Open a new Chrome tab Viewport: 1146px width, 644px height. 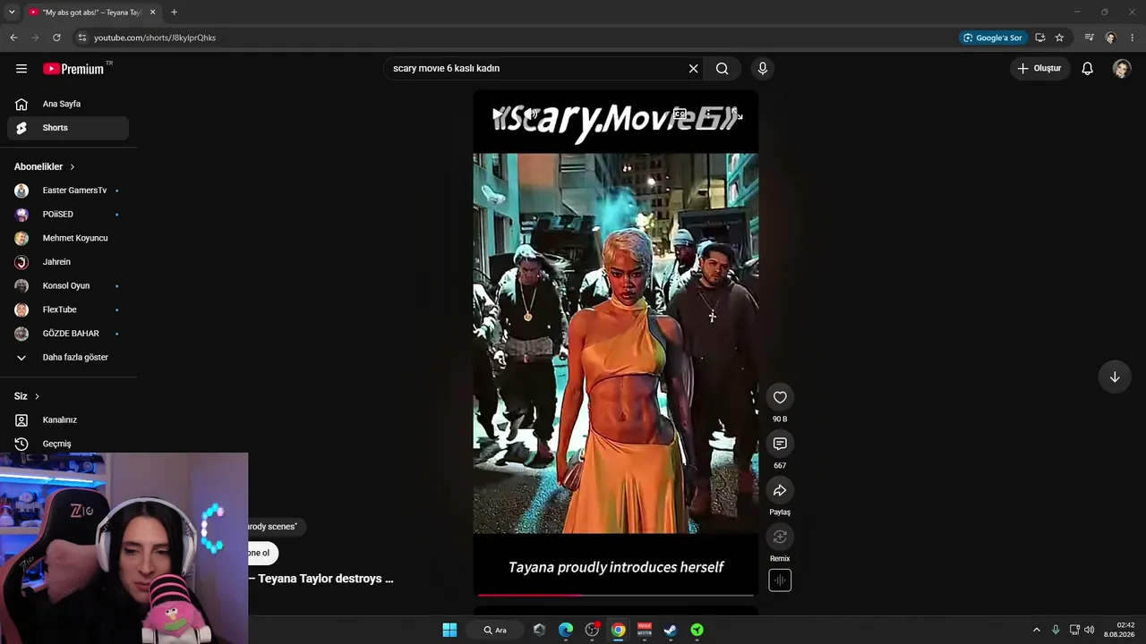point(174,13)
